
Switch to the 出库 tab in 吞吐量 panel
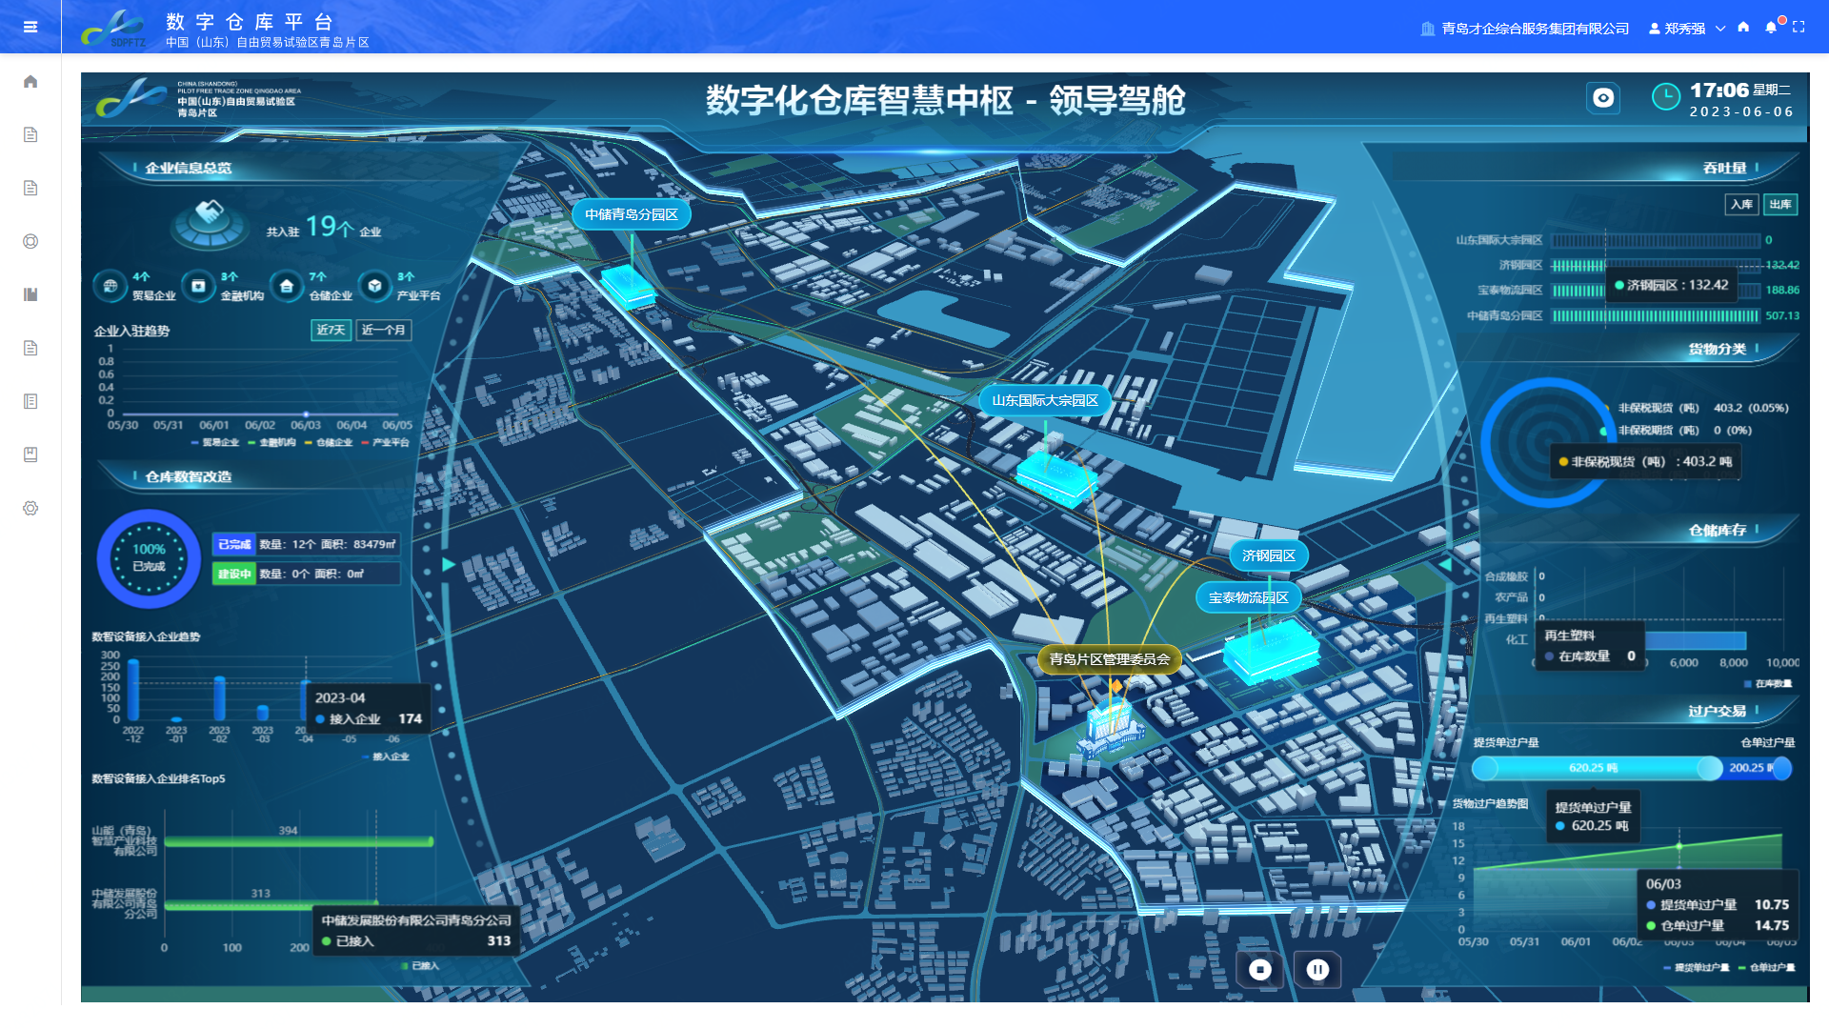coord(1781,205)
